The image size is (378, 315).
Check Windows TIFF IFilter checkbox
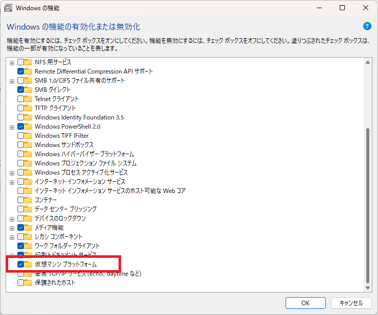pos(20,136)
